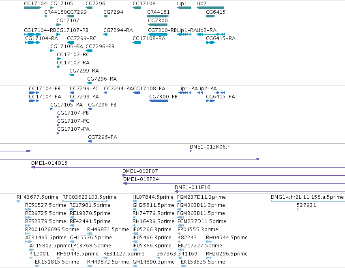This screenshot has width=345, height=268.
Task: Click protein CG17107-PC
Action: [x=58, y=125]
